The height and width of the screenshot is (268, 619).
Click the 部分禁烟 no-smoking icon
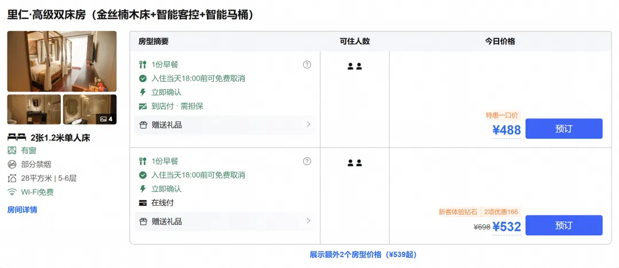coord(12,165)
